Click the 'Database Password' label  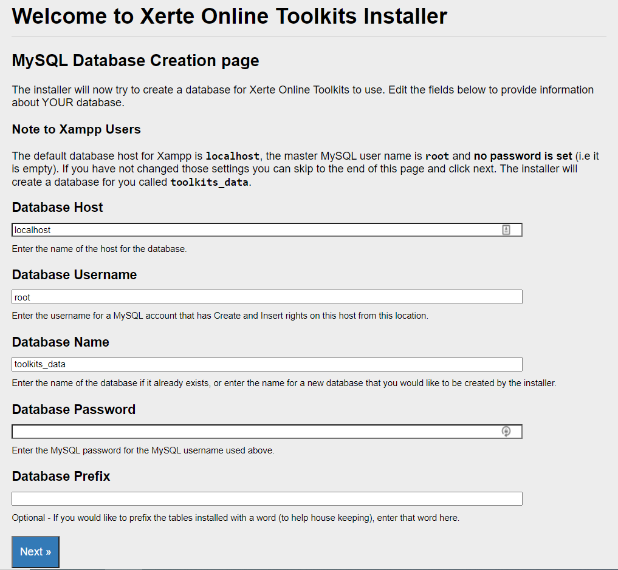coord(74,409)
